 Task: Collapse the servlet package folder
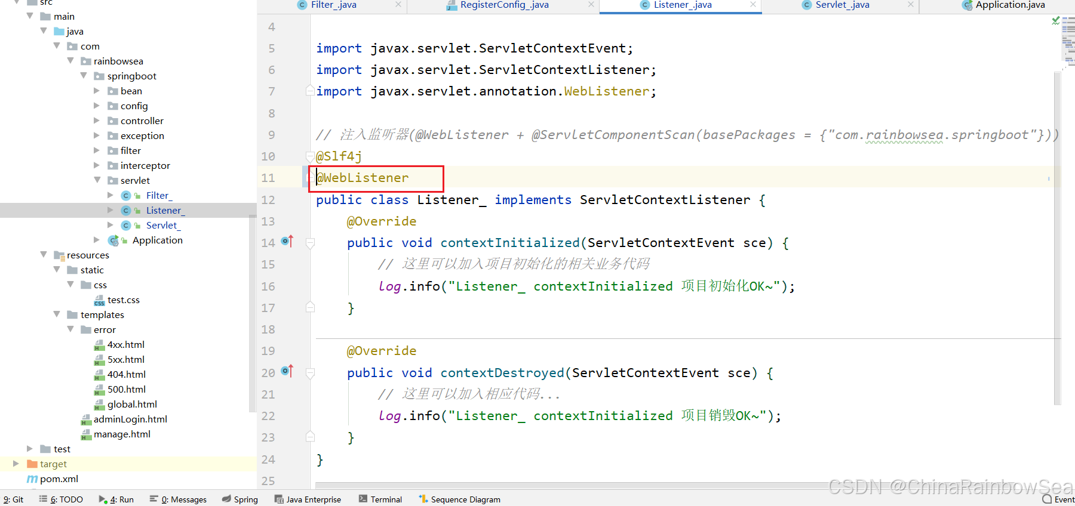(97, 180)
